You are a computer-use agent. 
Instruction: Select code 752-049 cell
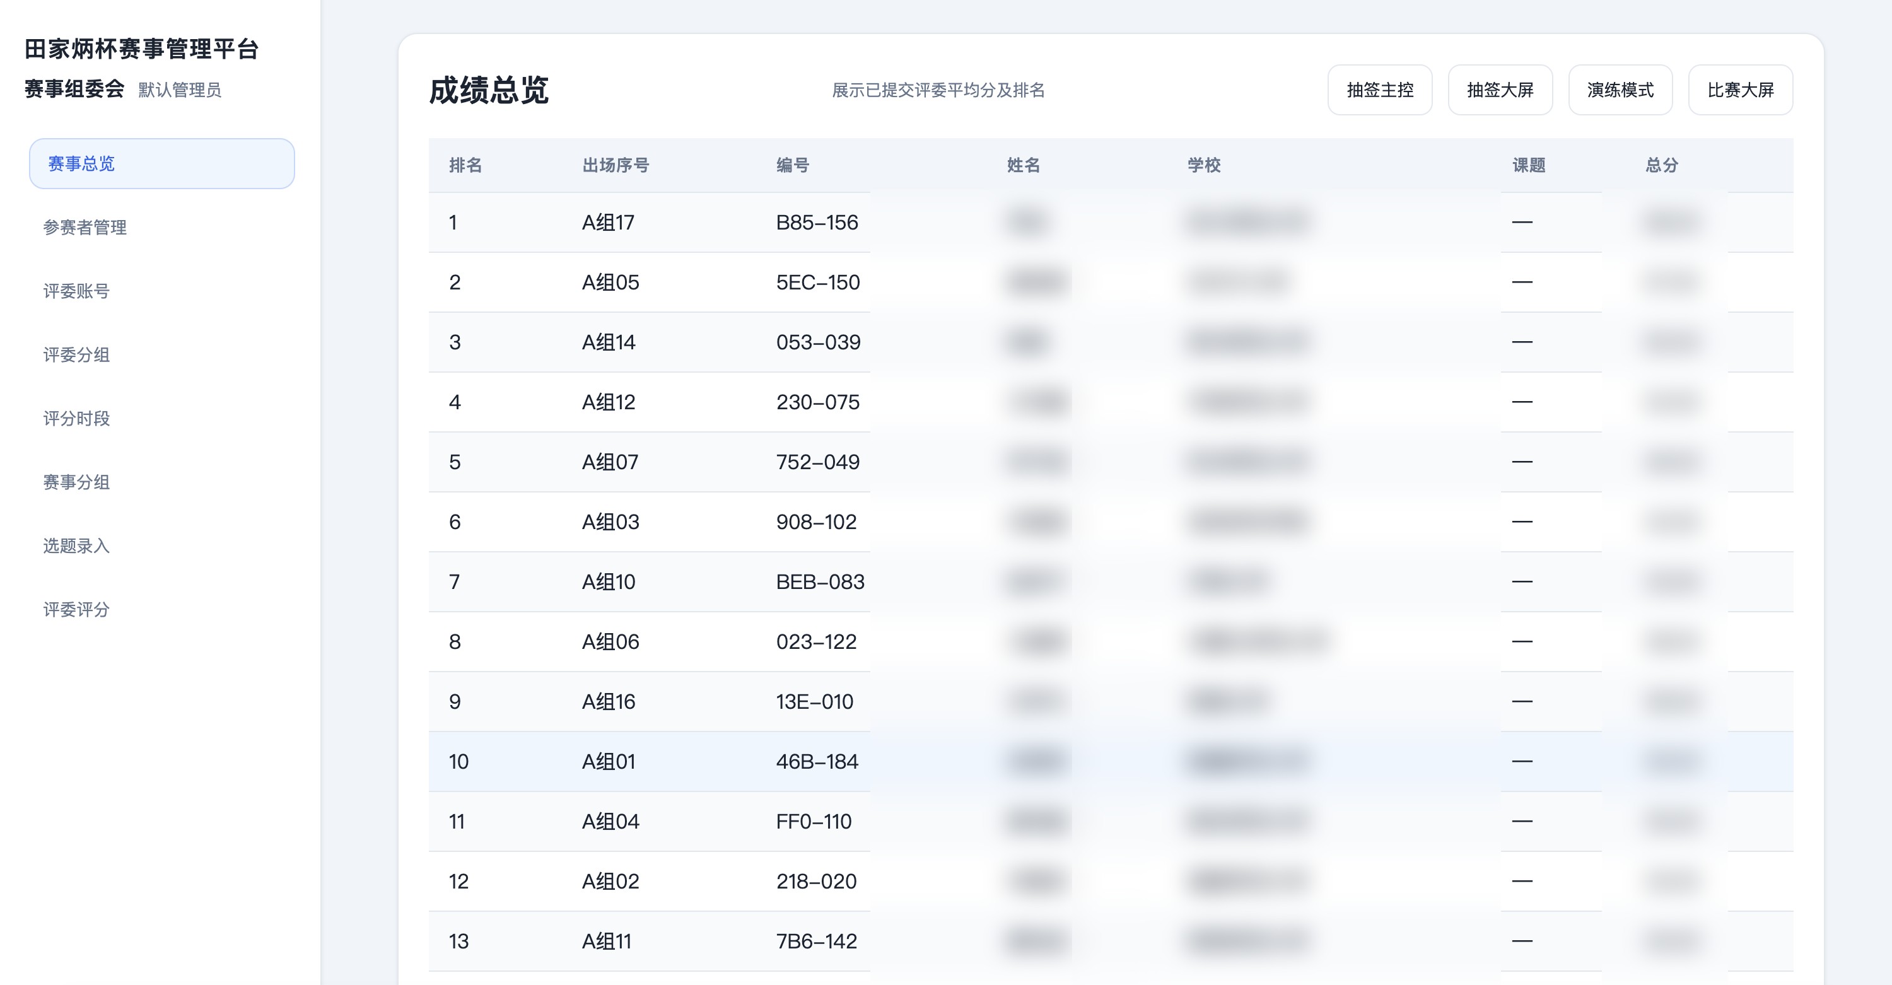tap(817, 461)
